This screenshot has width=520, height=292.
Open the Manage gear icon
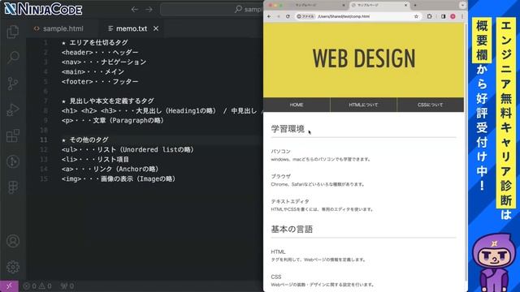(13, 267)
